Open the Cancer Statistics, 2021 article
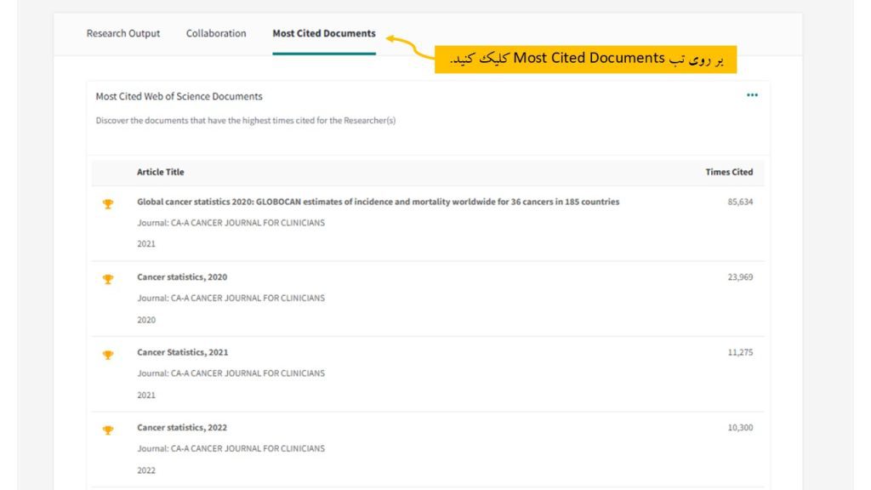The image size is (871, 490). pos(182,352)
